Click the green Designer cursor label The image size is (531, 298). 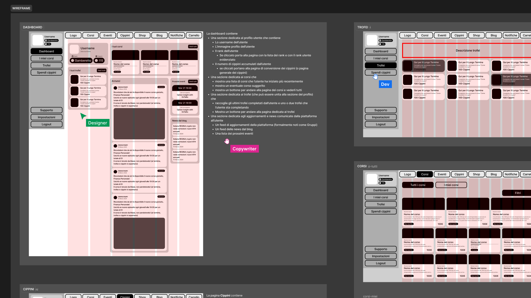click(x=98, y=123)
